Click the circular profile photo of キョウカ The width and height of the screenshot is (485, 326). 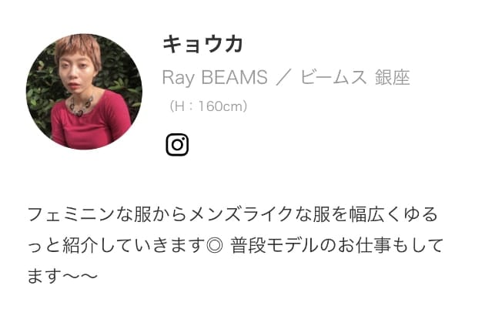coord(84,92)
